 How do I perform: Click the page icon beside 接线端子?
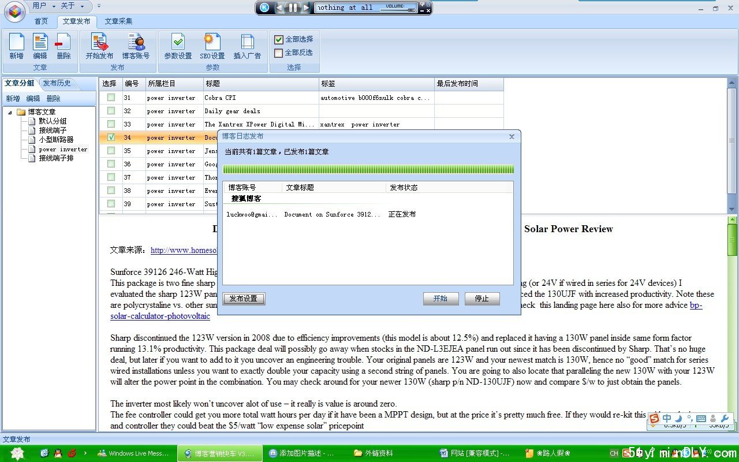32,131
